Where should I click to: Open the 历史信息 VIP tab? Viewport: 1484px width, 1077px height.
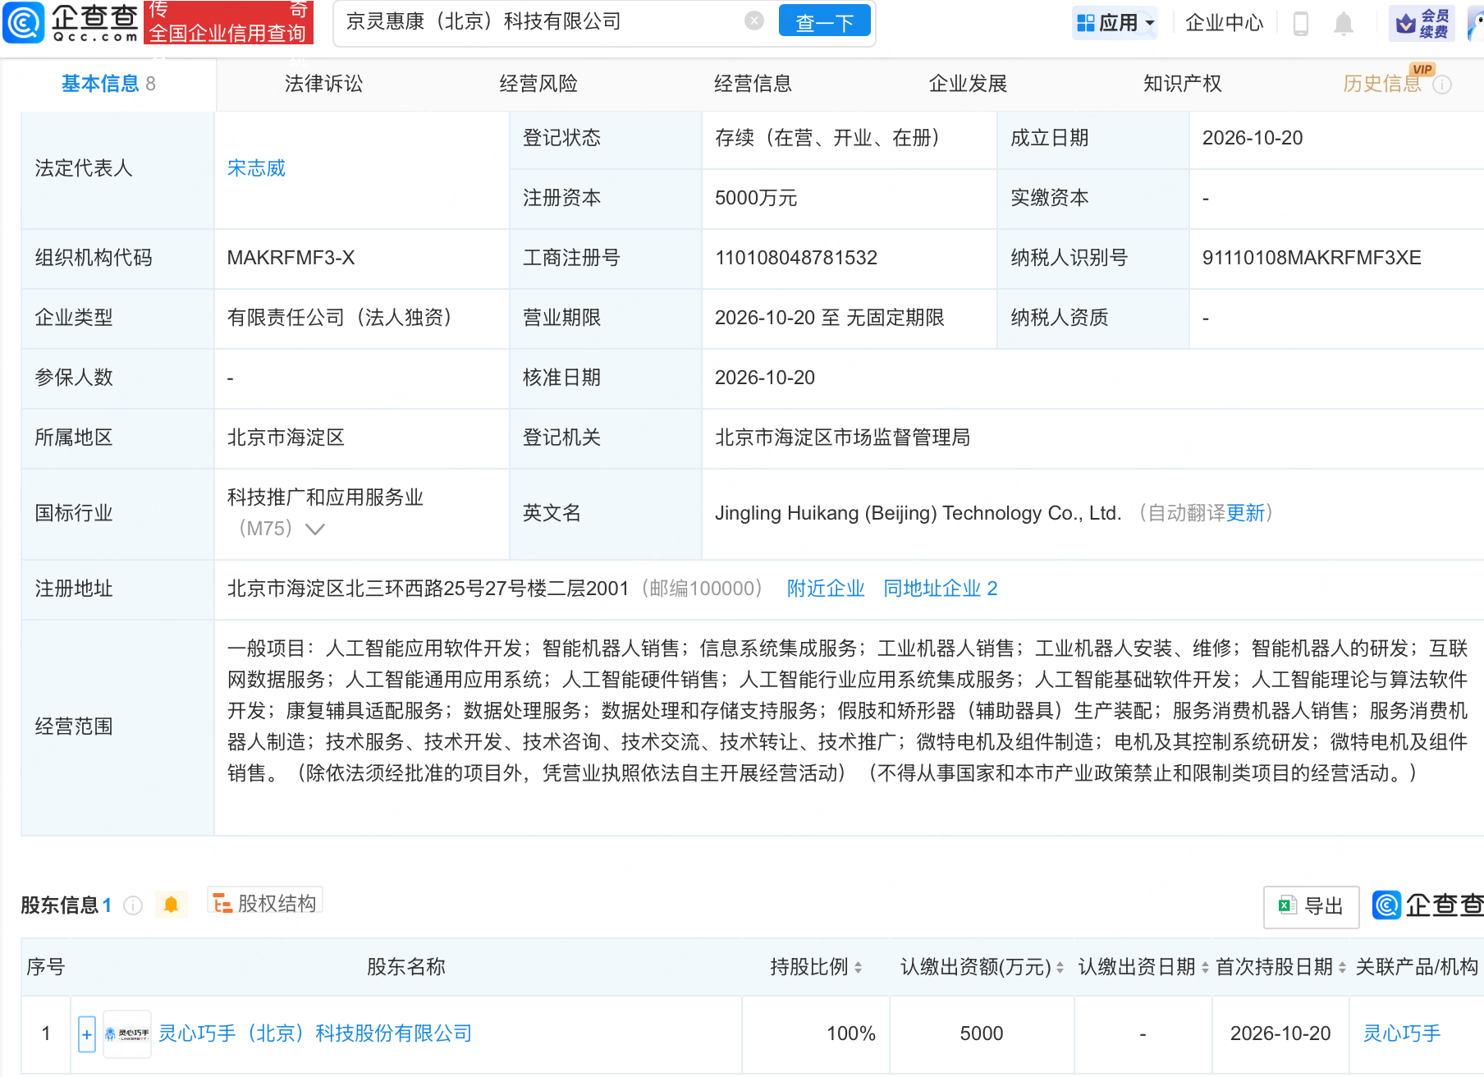pyautogui.click(x=1381, y=84)
